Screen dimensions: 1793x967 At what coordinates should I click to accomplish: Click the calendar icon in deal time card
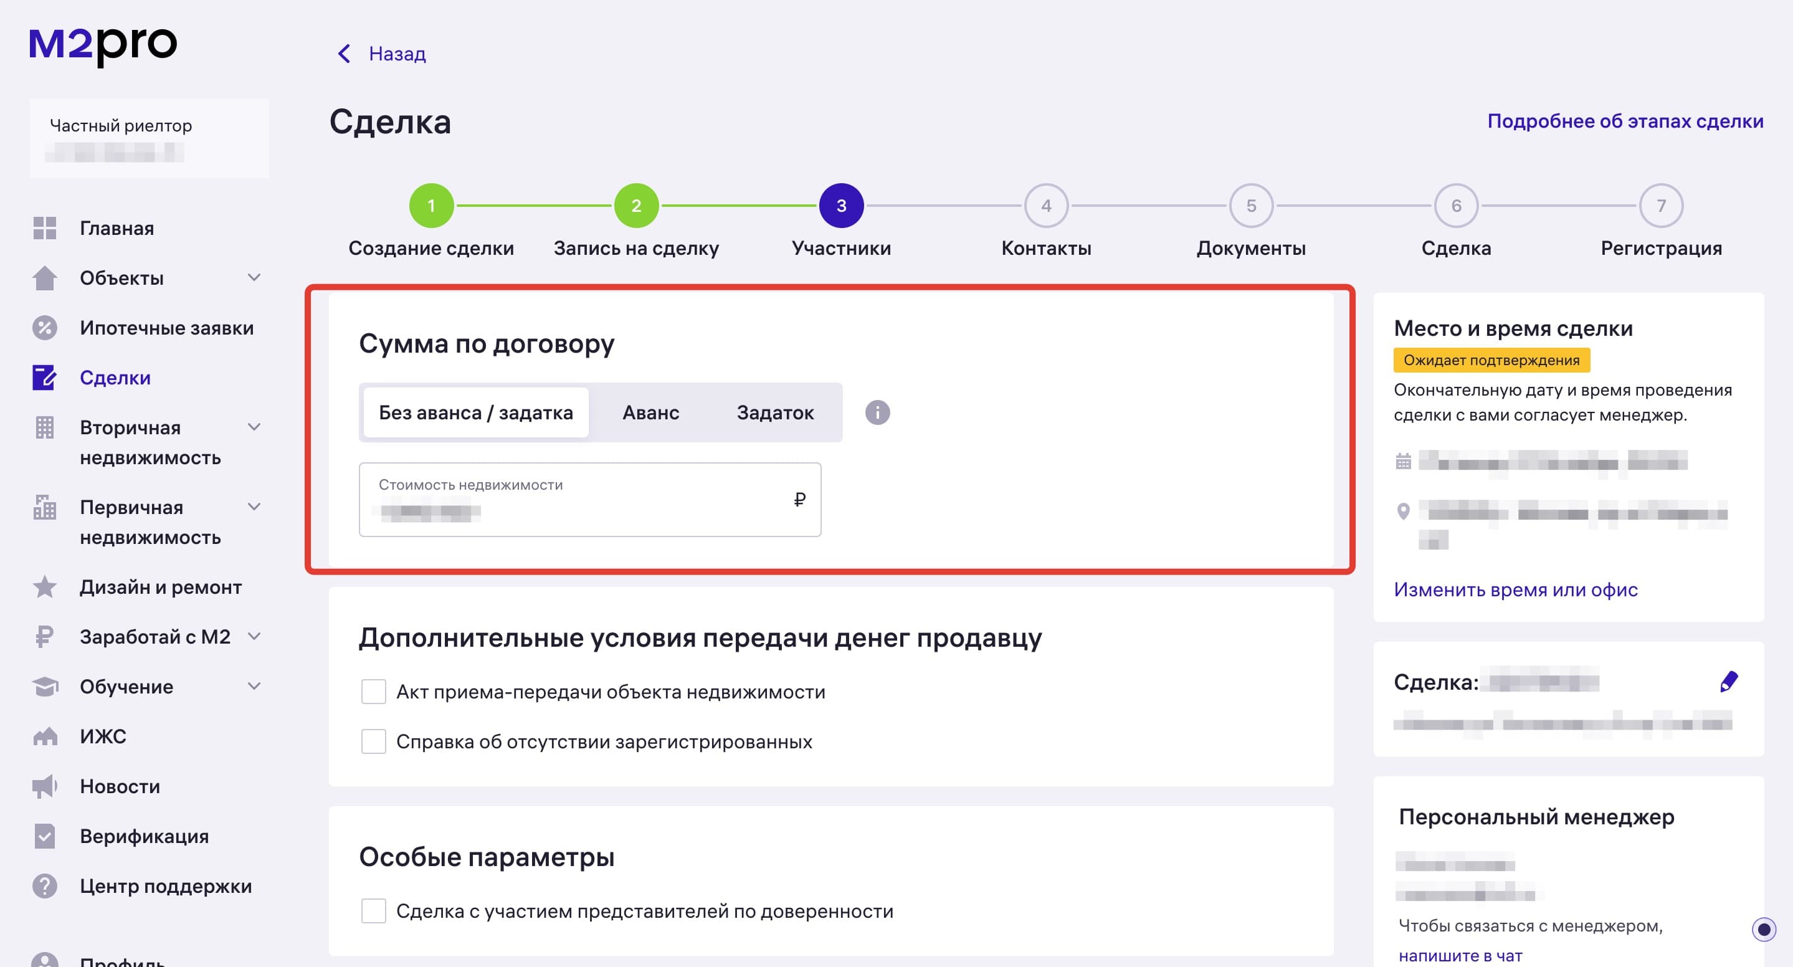(1403, 461)
